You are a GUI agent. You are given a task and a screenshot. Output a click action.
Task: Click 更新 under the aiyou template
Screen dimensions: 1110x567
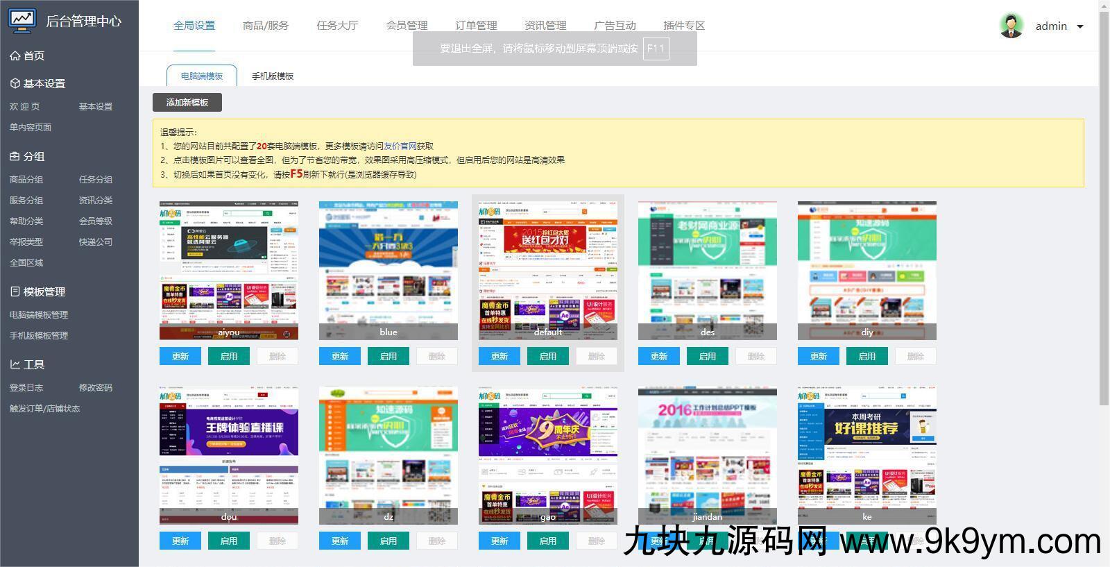coord(180,356)
